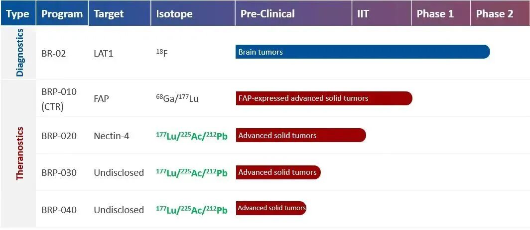Click the BRP-030 program name
The width and height of the screenshot is (530, 230).
[59, 173]
